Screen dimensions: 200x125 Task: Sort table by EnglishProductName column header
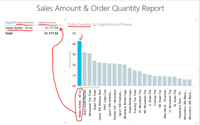19,22
